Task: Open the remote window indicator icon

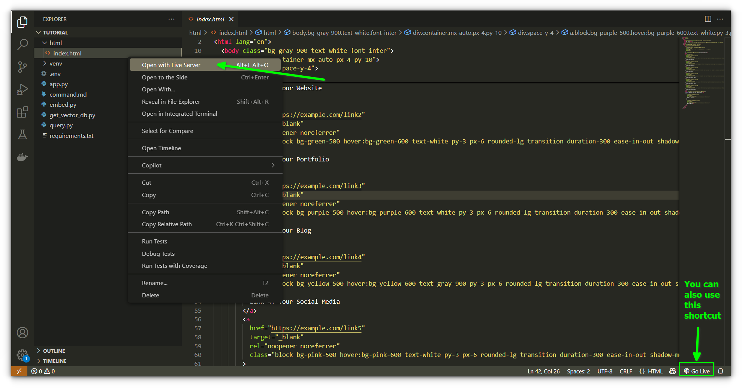Action: click(x=19, y=371)
